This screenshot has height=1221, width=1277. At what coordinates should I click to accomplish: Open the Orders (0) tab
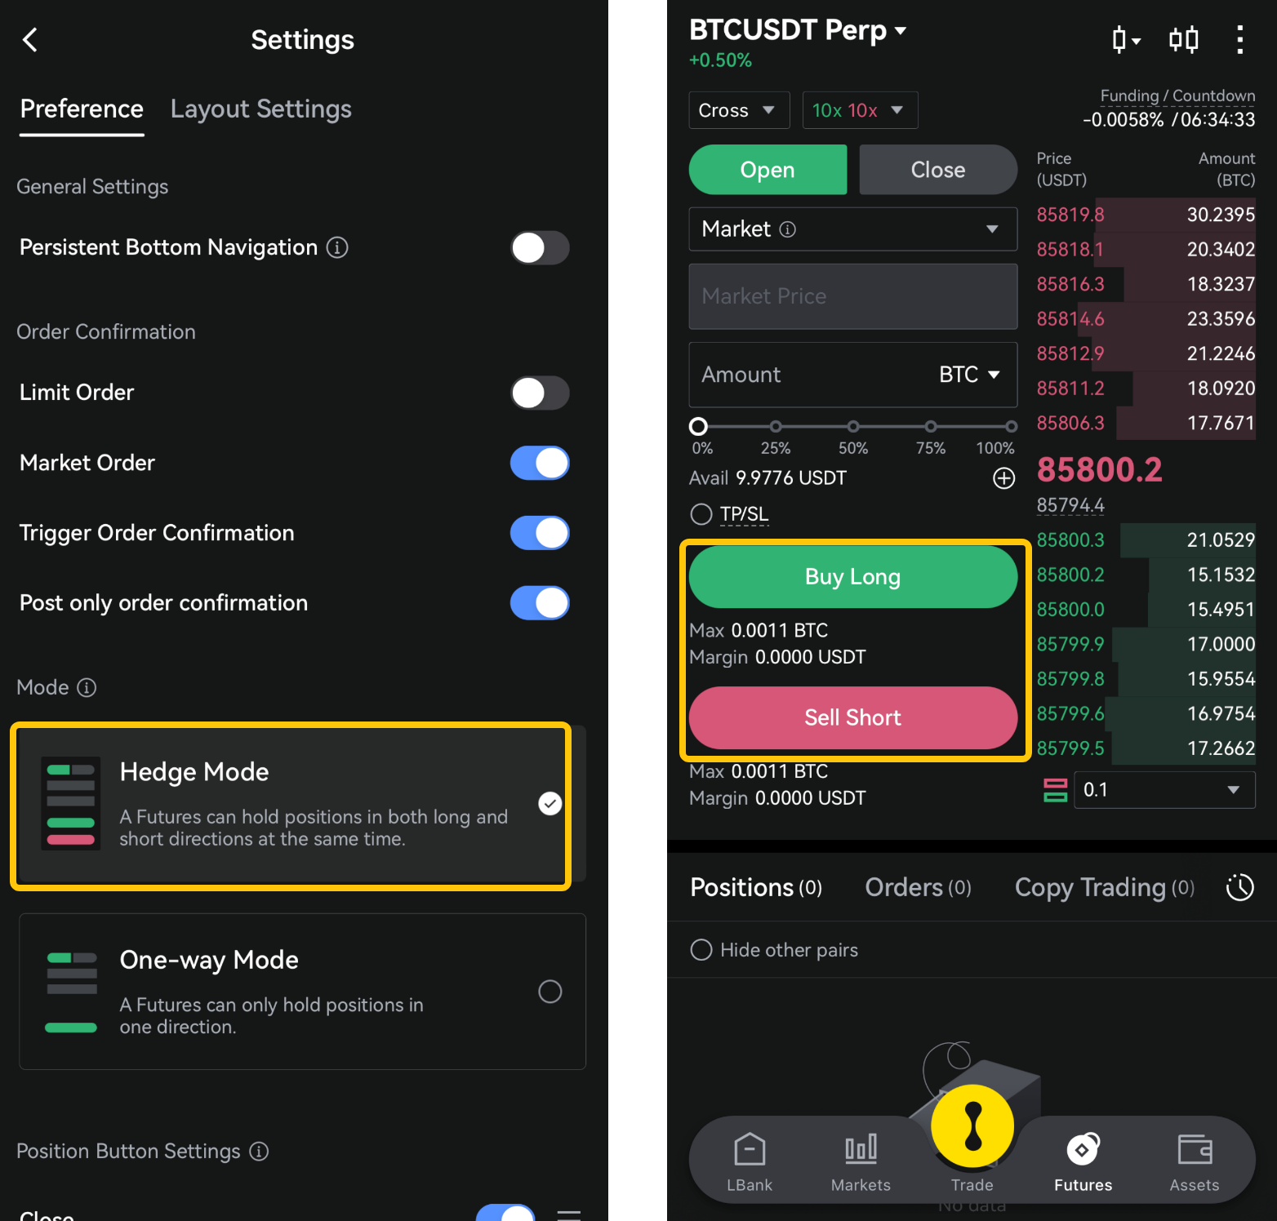[919, 887]
